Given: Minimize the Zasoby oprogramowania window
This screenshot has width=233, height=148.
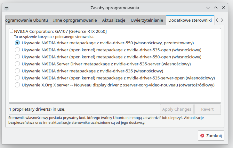Looking at the screenshot, I should (x=208, y=8).
